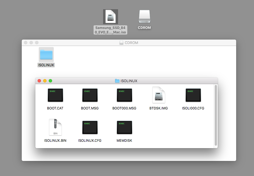Click the ISOLINUX window vertical scrollbar
This screenshot has width=254, height=176.
point(216,115)
